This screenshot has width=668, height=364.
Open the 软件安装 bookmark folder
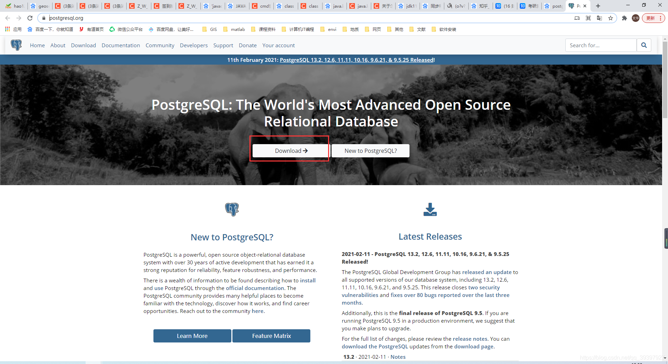pos(444,30)
